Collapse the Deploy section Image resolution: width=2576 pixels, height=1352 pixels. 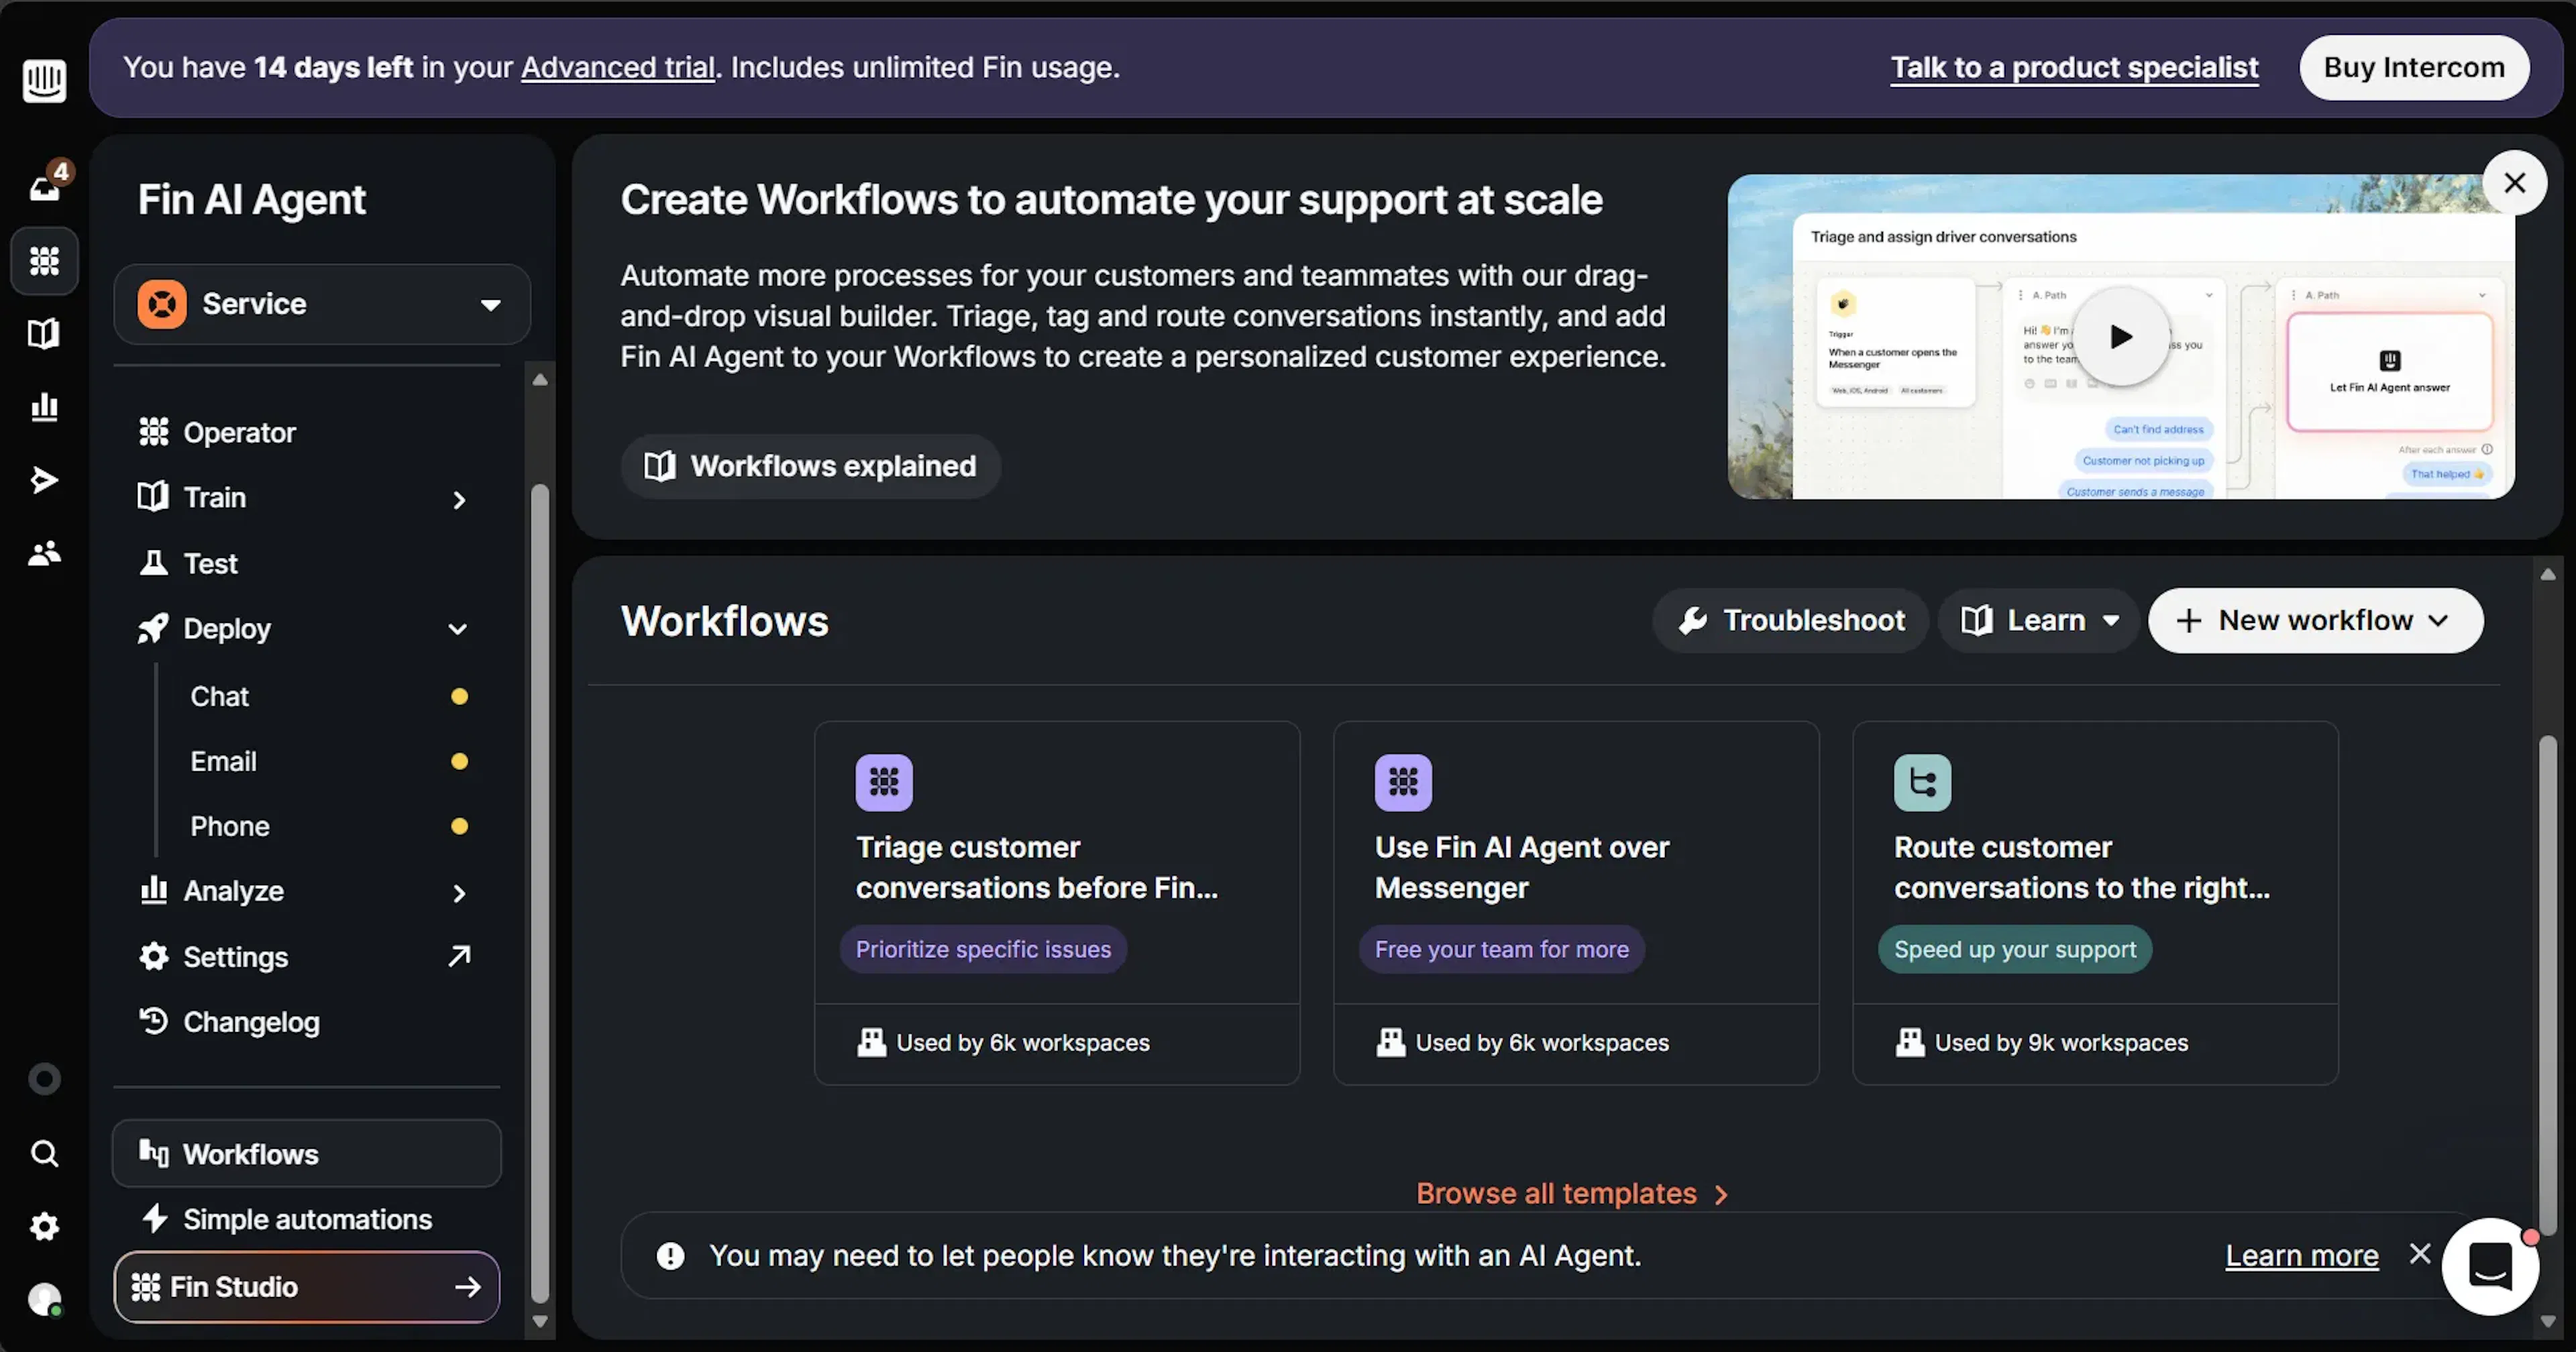click(x=458, y=629)
